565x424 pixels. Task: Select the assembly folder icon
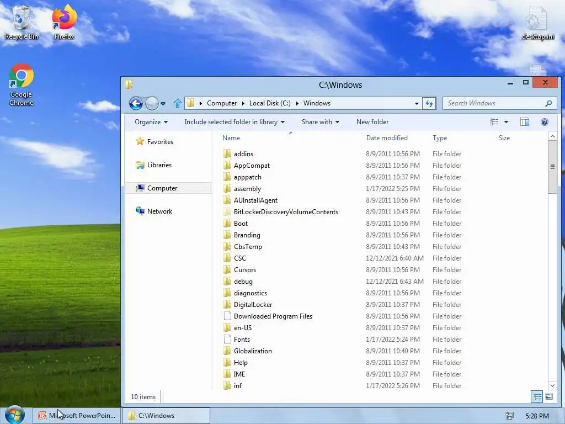click(x=227, y=189)
